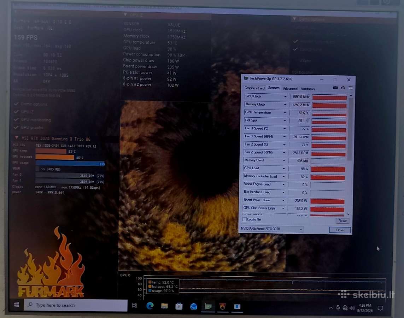Launch Microsoft Edge from the taskbar
This screenshot has width=404, height=318.
click(150, 306)
